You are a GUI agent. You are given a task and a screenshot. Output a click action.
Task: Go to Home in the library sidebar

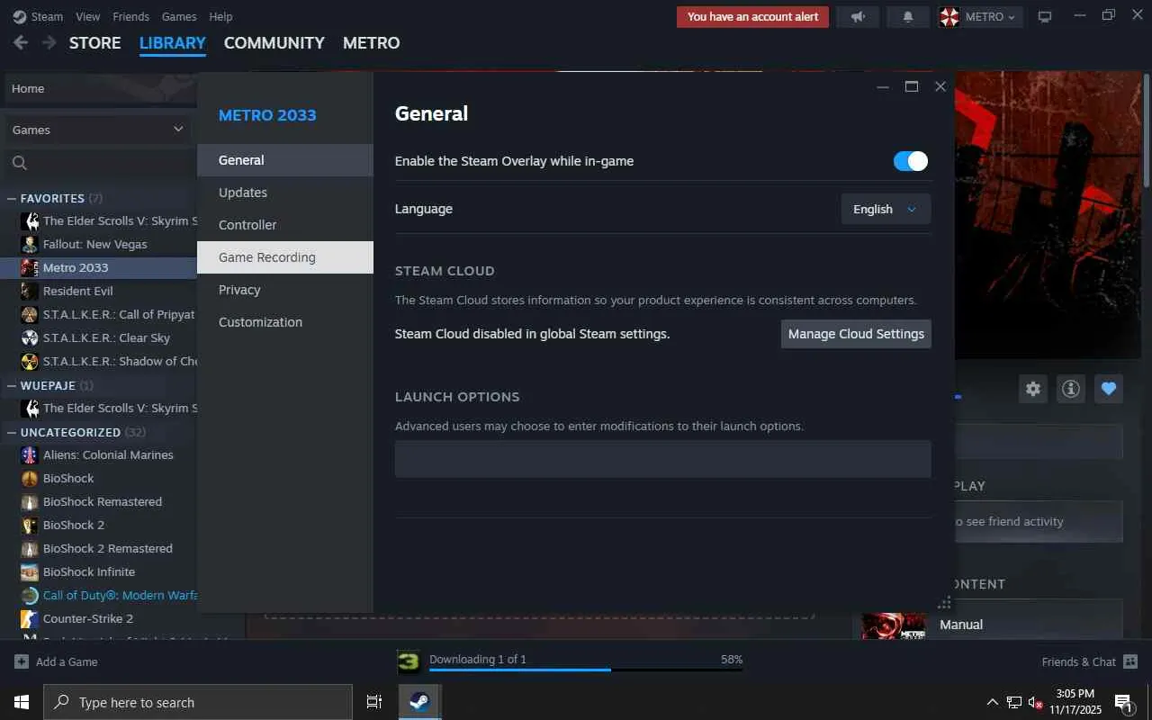(101, 88)
